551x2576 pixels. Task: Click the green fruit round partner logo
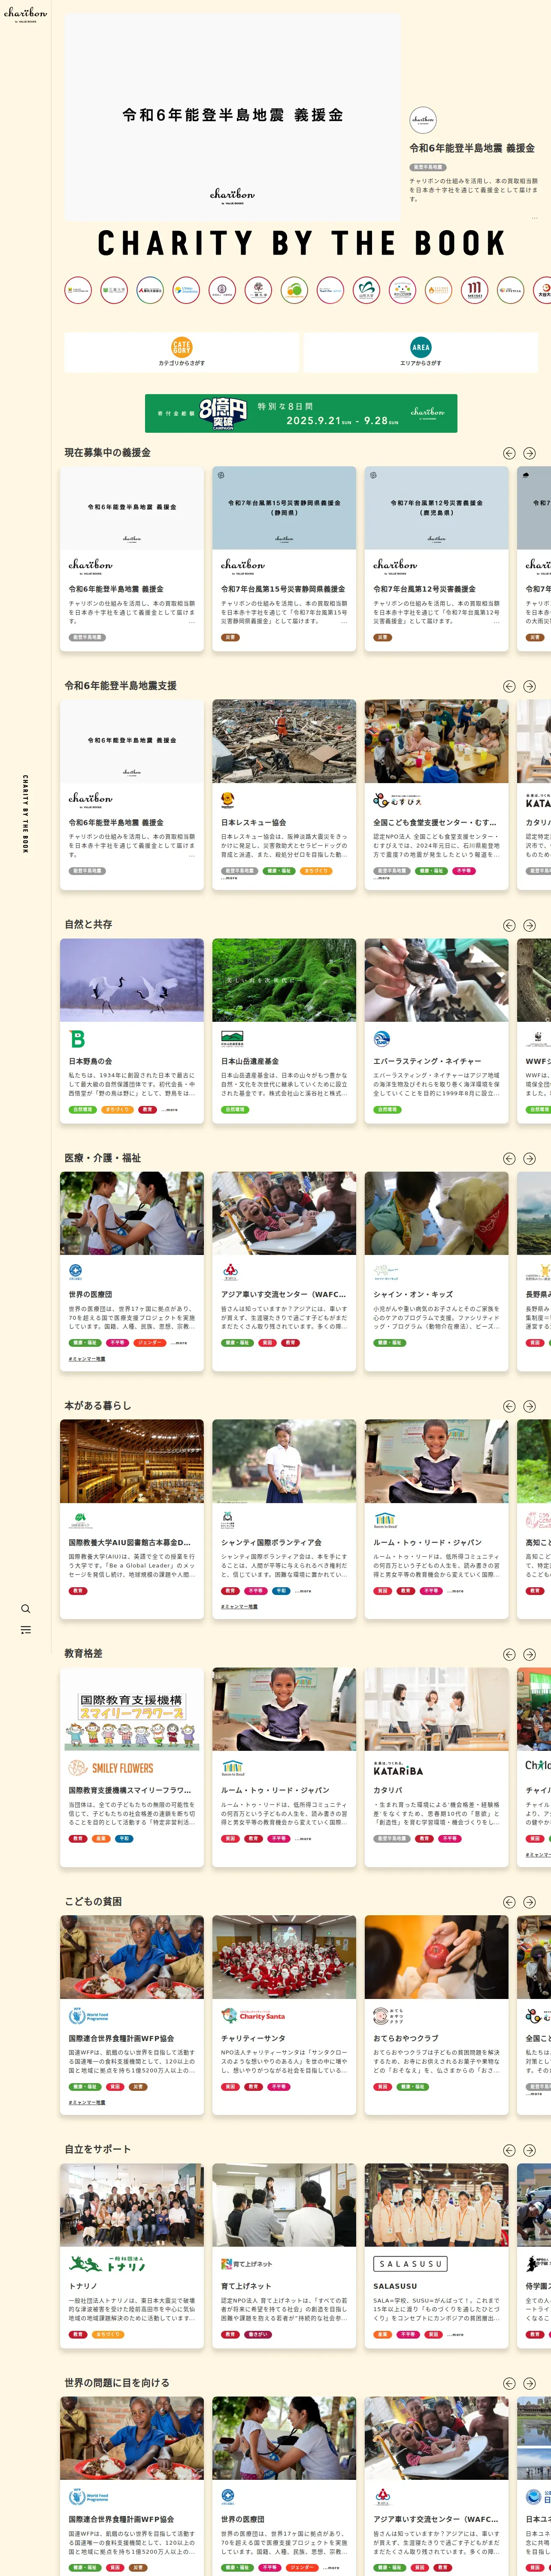[294, 290]
